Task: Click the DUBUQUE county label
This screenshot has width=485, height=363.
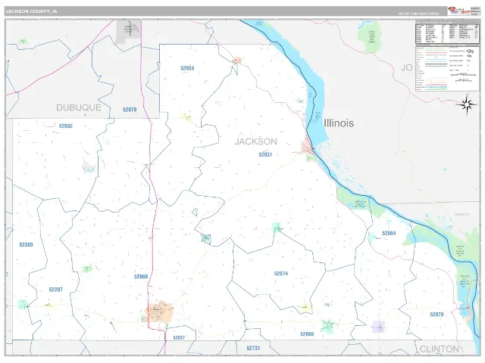Action: coord(79,107)
